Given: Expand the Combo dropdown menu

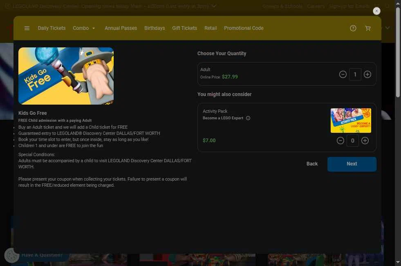Looking at the screenshot, I should (x=84, y=28).
